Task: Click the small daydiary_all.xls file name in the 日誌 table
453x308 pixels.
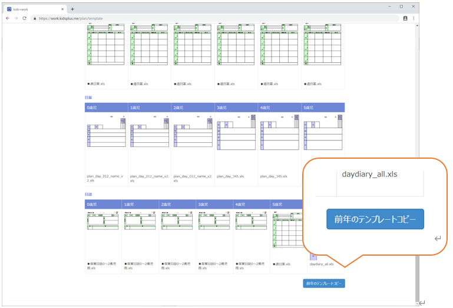Action: [x=322, y=264]
